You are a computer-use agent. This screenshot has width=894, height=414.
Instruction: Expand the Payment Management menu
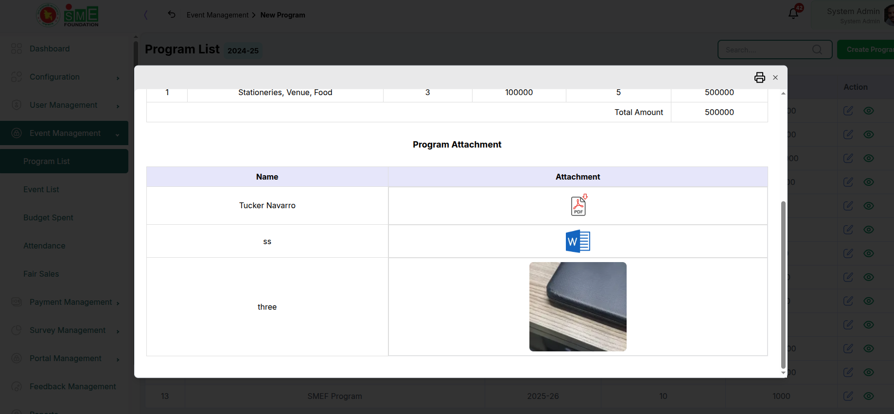coord(64,302)
